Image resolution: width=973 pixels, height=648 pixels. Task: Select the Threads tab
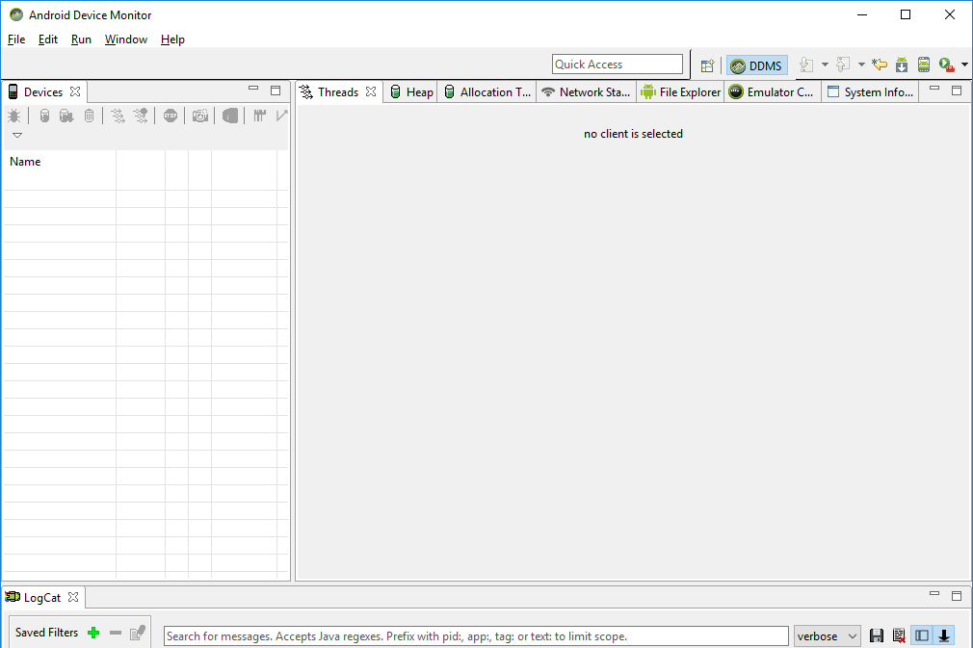337,91
